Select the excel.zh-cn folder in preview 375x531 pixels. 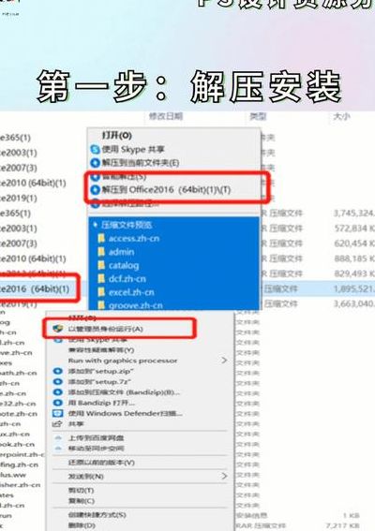131,292
